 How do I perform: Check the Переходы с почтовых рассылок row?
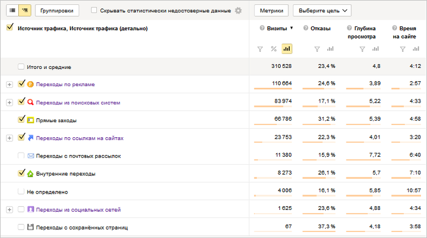point(21,156)
